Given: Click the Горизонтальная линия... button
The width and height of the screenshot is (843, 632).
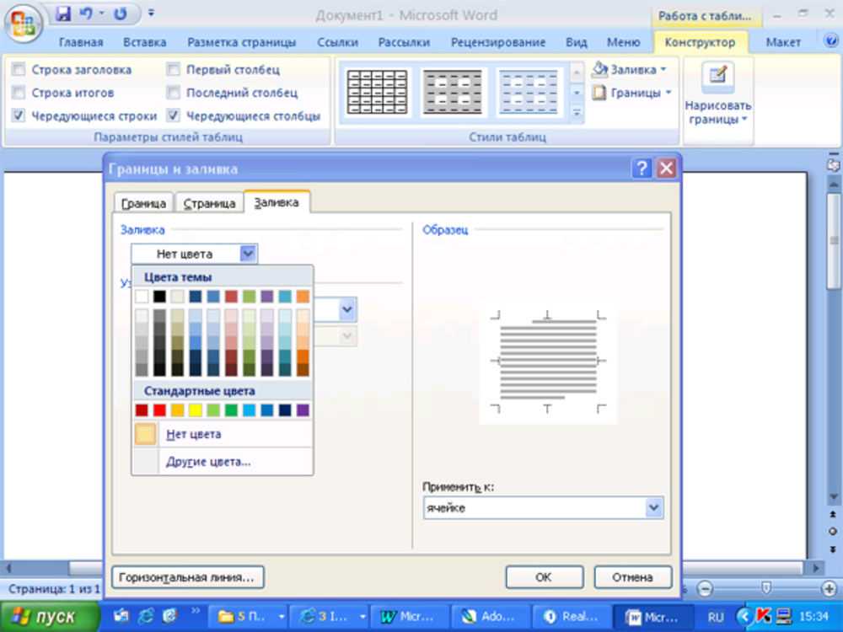Looking at the screenshot, I should click(187, 577).
